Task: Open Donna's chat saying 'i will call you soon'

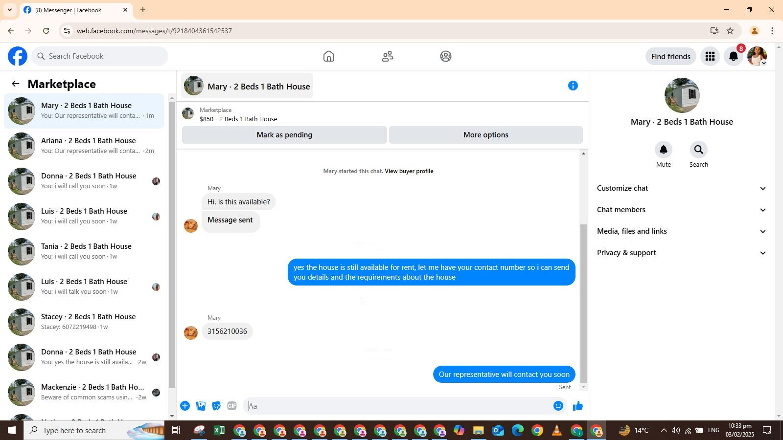Action: click(x=84, y=181)
